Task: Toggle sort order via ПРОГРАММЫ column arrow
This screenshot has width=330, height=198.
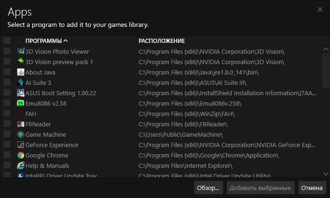Action: [66, 41]
